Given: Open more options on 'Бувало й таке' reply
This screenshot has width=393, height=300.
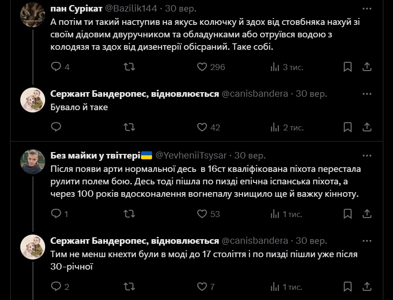Looking at the screenshot, I should click(x=367, y=94).
